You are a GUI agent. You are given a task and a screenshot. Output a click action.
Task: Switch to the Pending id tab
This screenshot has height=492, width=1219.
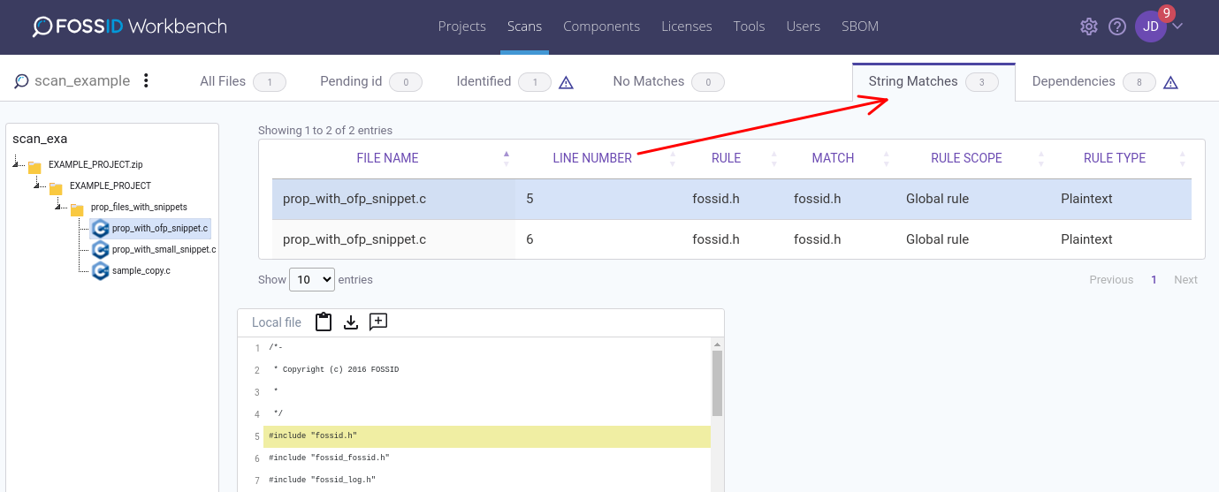pyautogui.click(x=370, y=81)
